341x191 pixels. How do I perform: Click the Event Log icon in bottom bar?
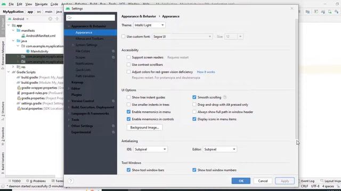point(299,181)
